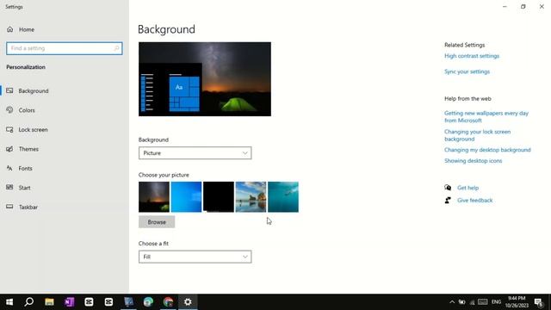Open Changing your lock screen background link
This screenshot has height=310, width=551.
(477, 135)
